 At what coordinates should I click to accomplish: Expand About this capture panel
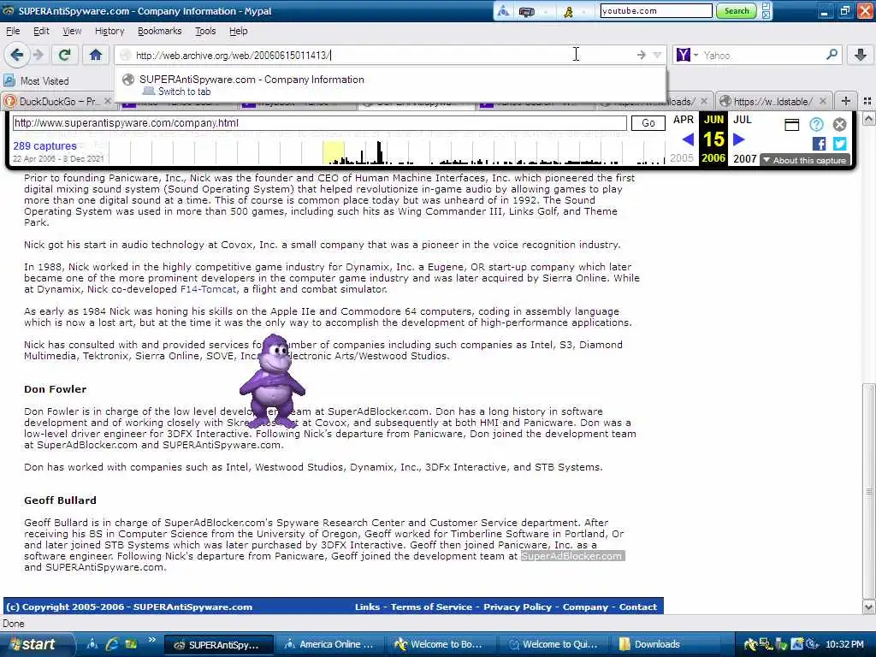tap(804, 160)
